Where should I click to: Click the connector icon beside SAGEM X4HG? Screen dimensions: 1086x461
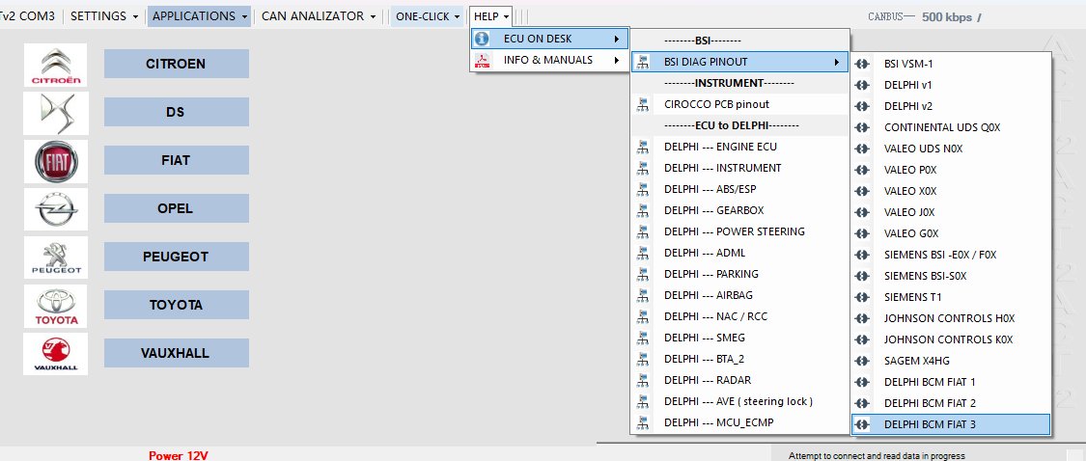[x=862, y=361]
